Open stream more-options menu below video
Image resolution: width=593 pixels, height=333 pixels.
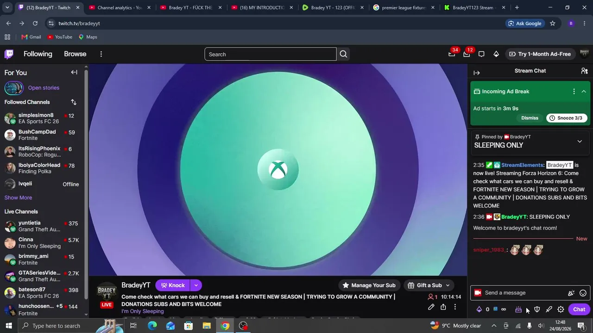pos(455,307)
